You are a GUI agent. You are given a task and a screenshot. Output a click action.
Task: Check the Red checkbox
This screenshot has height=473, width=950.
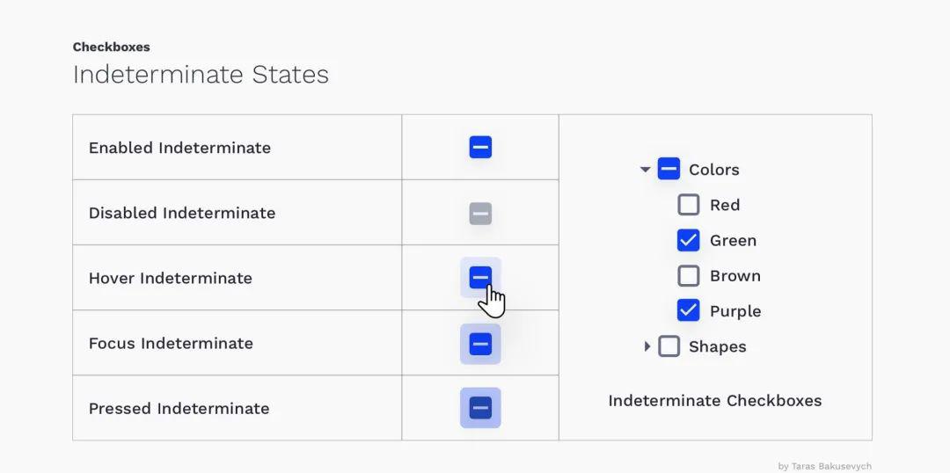coord(688,205)
